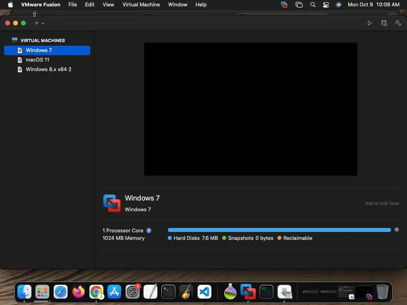The height and width of the screenshot is (305, 407).
Task: Open Launchpad from the Dock
Action: point(42,292)
